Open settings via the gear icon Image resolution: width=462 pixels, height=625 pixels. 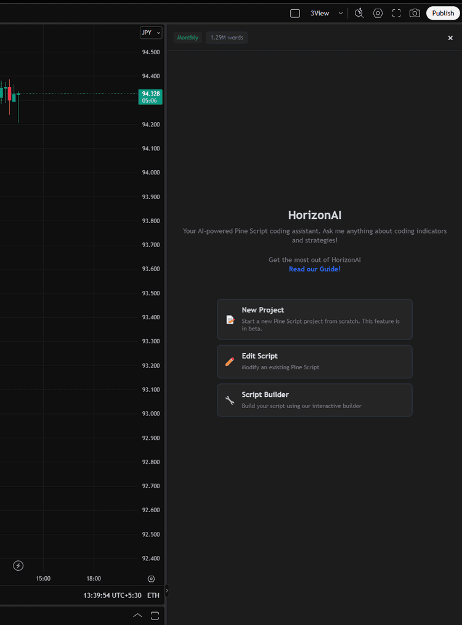378,13
